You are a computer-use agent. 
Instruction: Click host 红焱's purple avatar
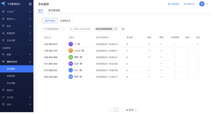[x=71, y=64]
